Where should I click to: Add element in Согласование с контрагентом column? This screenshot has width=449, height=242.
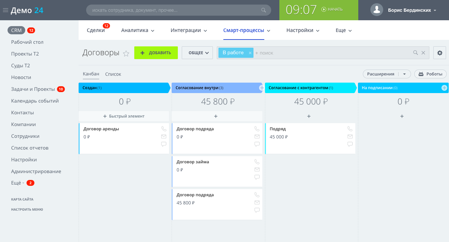[309, 116]
